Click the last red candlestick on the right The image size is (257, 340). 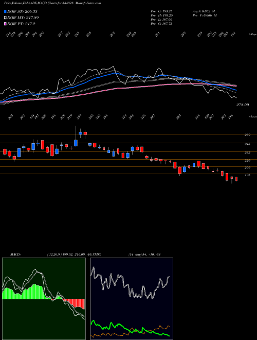(x=236, y=179)
